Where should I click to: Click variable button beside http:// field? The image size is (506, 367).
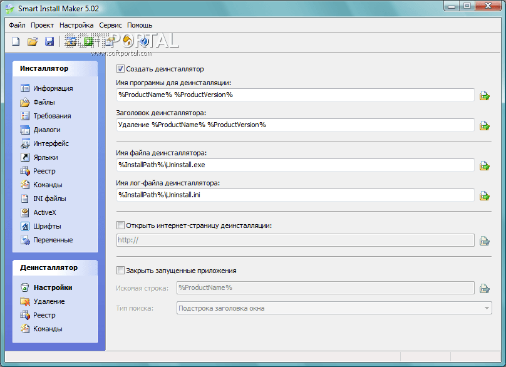click(484, 240)
